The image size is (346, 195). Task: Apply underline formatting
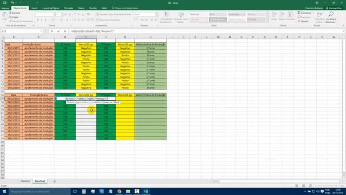pos(45,20)
